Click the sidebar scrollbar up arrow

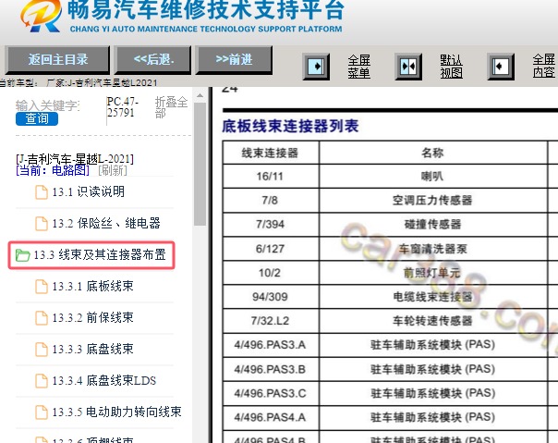coord(200,95)
